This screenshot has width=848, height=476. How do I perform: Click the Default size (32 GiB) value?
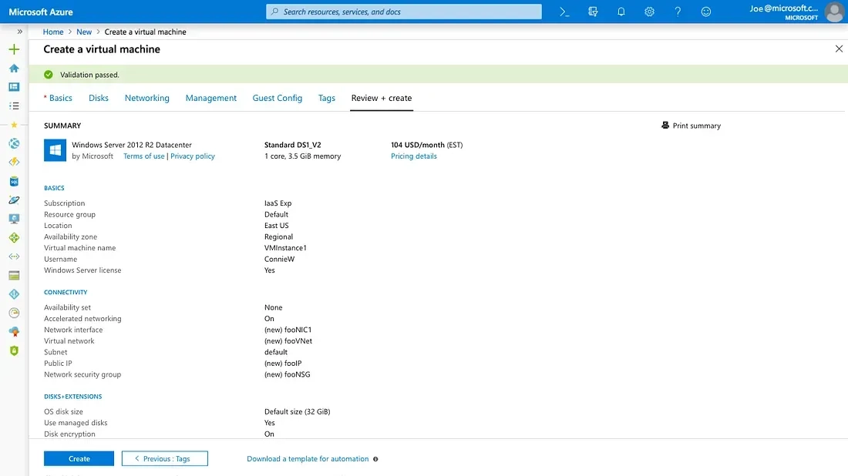[x=298, y=412]
